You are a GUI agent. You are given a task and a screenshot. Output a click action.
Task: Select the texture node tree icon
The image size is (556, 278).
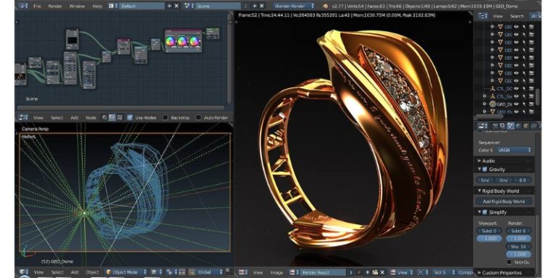(x=119, y=117)
